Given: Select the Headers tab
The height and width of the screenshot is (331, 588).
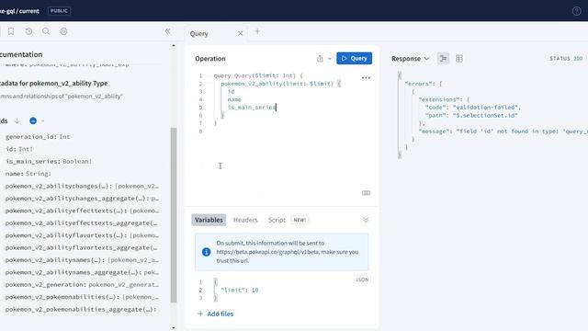Looking at the screenshot, I should click(x=245, y=220).
